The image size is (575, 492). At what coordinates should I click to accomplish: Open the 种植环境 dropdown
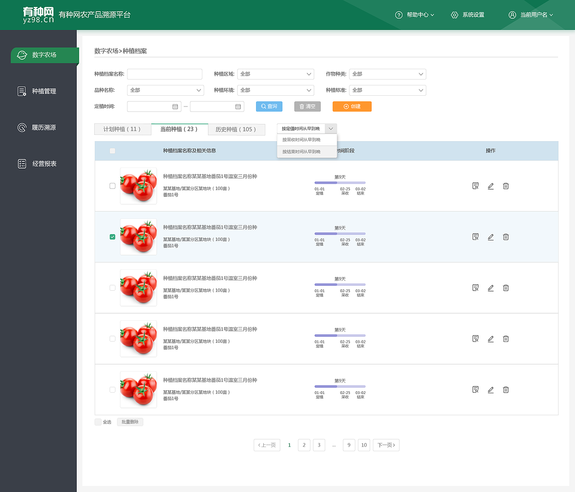click(x=275, y=90)
